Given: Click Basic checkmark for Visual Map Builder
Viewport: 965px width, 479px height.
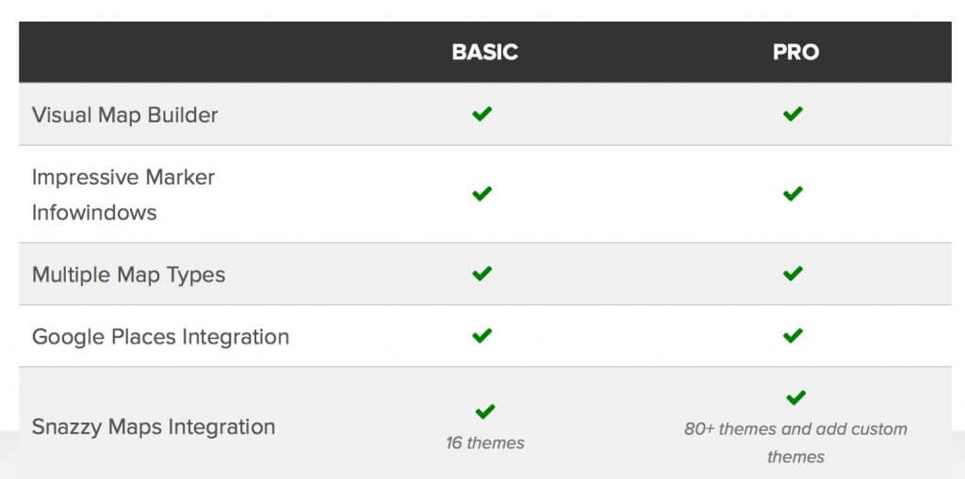Looking at the screenshot, I should 482,114.
